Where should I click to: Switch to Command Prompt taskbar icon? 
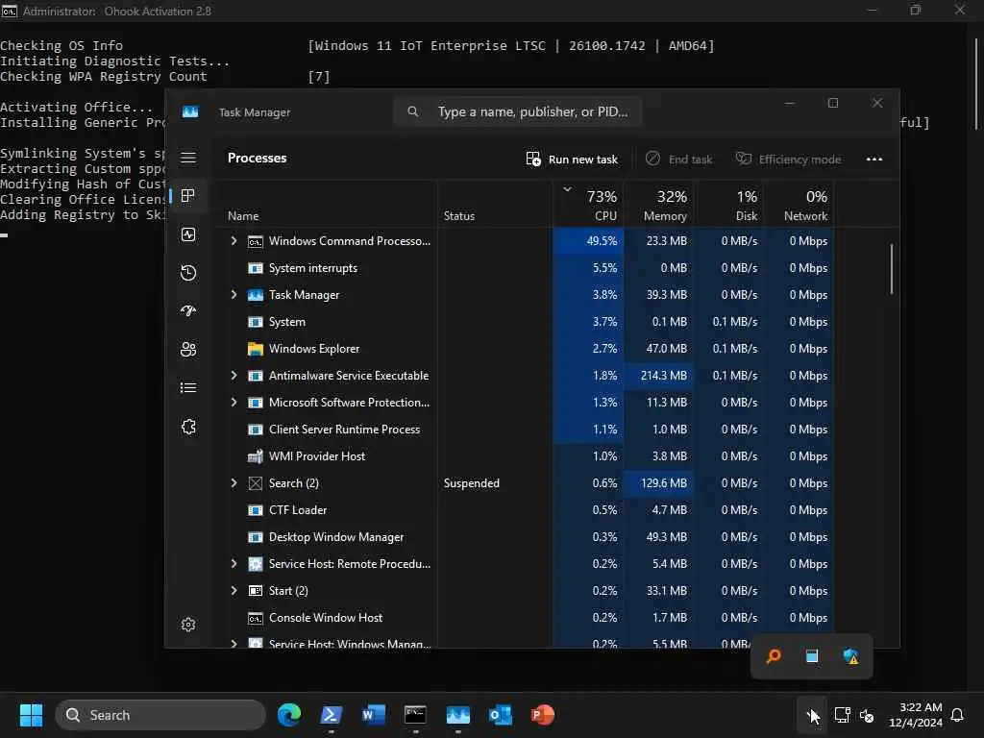415,715
